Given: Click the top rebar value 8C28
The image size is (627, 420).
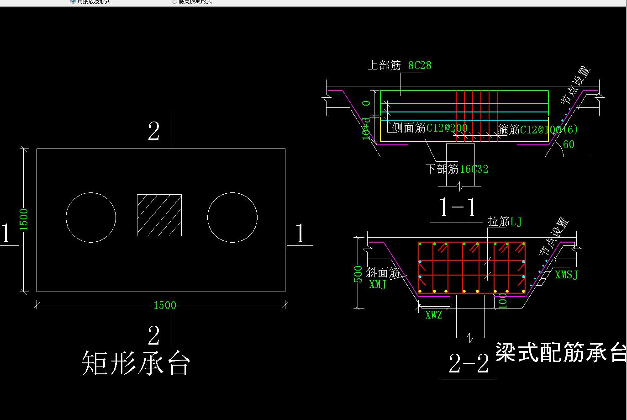Looking at the screenshot, I should pyautogui.click(x=420, y=65).
